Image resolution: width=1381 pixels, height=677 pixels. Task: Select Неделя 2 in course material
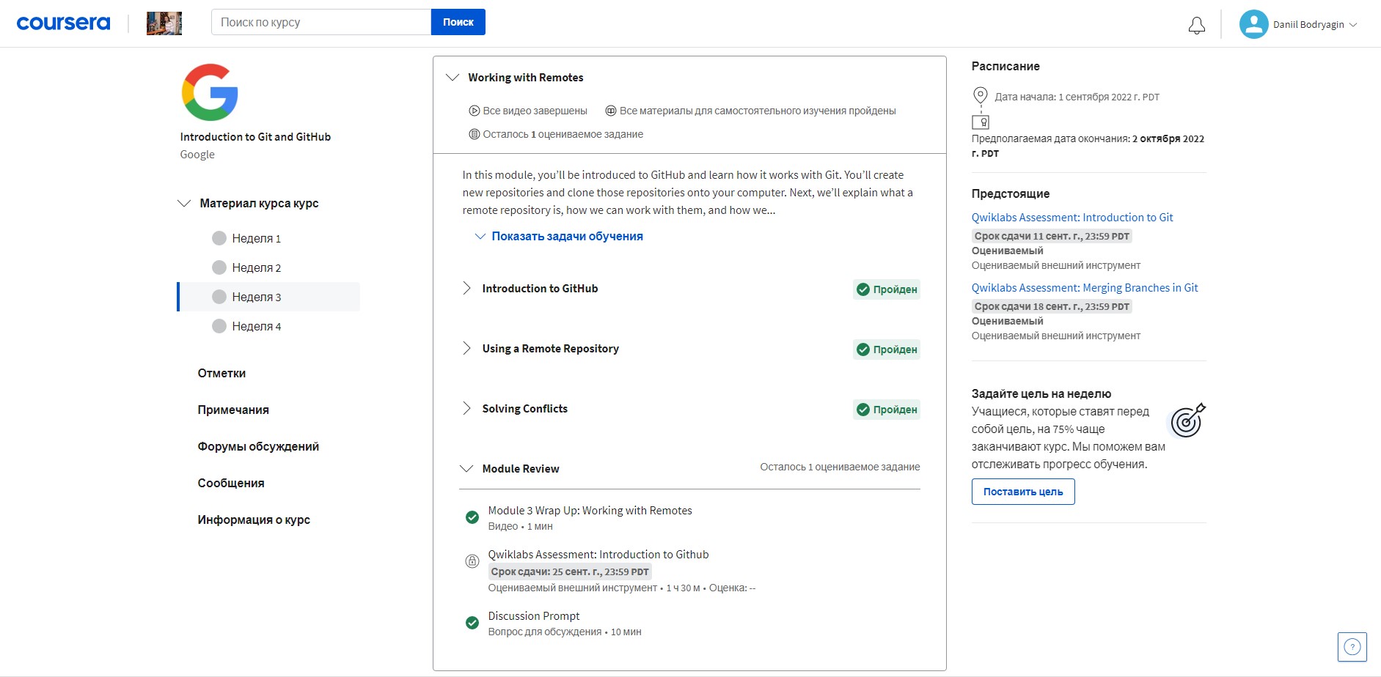point(269,267)
